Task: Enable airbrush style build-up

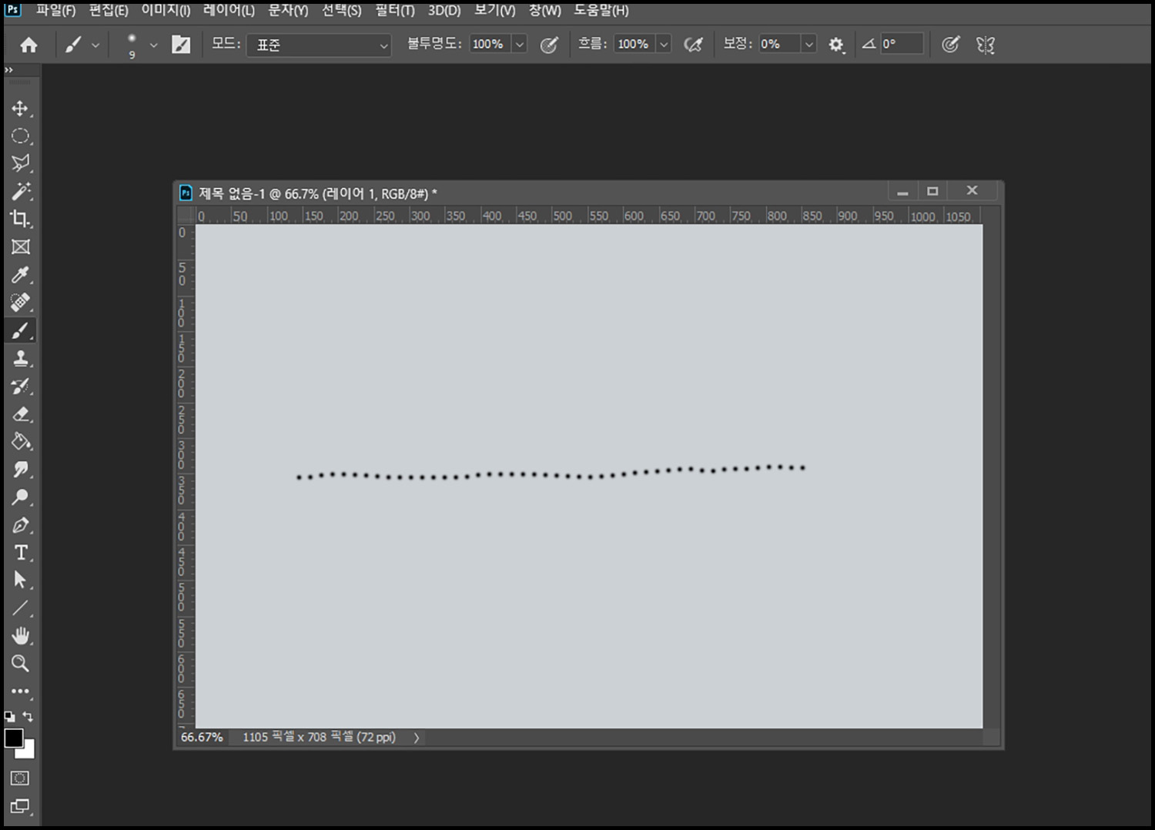Action: pyautogui.click(x=693, y=45)
